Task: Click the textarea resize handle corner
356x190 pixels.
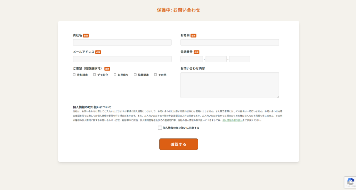Action: coord(278,97)
